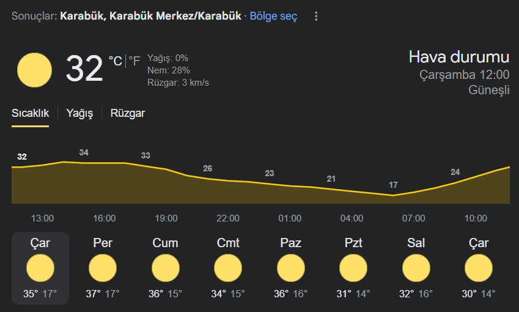Select Tuesday (Sal) sun forecast icon
Image resolution: width=519 pixels, height=312 pixels.
(416, 268)
